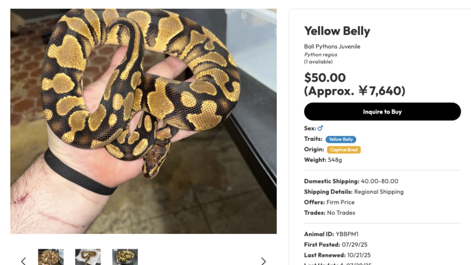This screenshot has width=471, height=265.
Task: Select the second snake thumbnail
Action: (88, 257)
